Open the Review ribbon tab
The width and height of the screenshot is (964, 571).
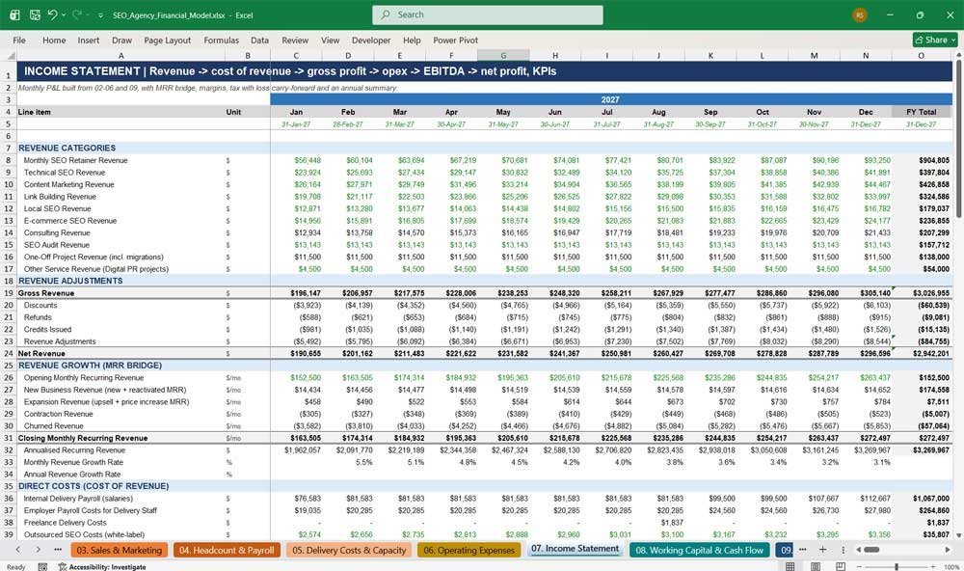tap(295, 40)
